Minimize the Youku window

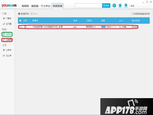(144, 2)
